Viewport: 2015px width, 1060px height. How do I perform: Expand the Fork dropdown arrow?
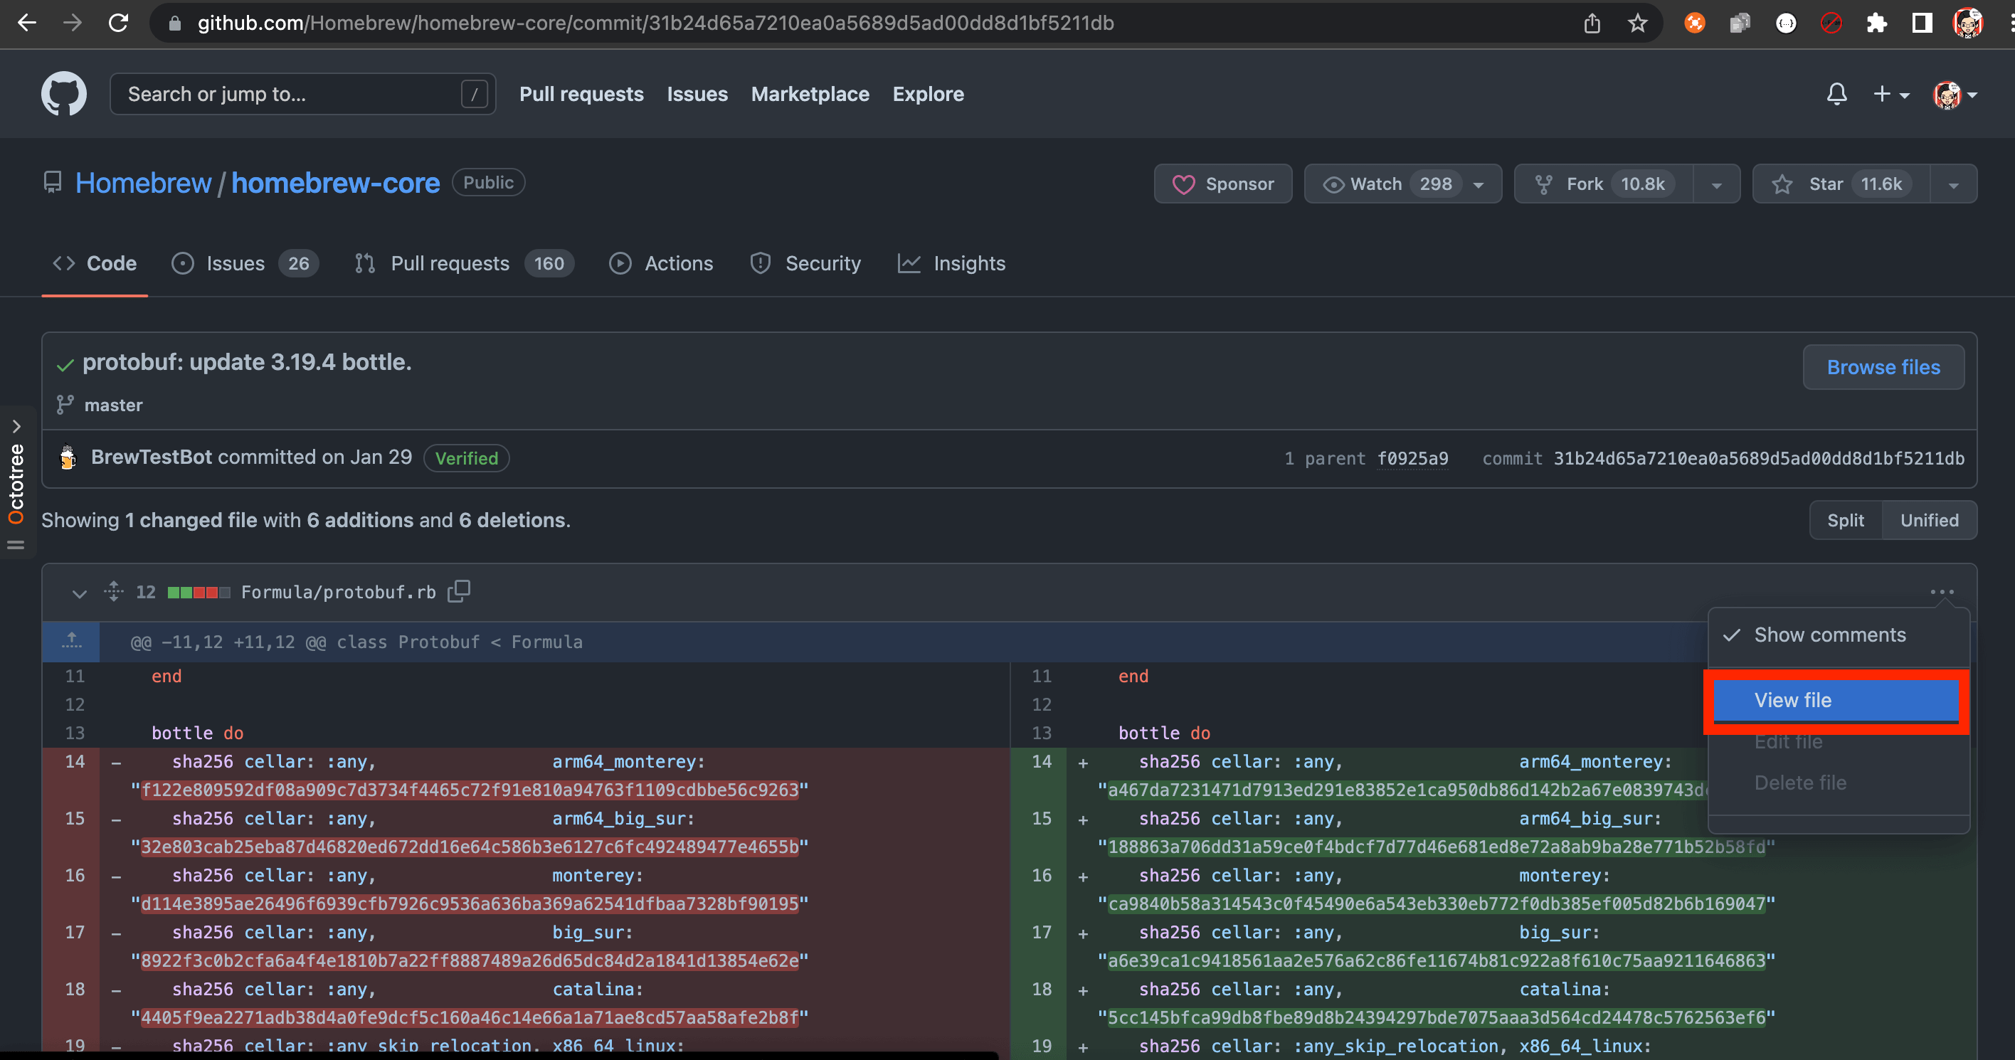tap(1717, 185)
